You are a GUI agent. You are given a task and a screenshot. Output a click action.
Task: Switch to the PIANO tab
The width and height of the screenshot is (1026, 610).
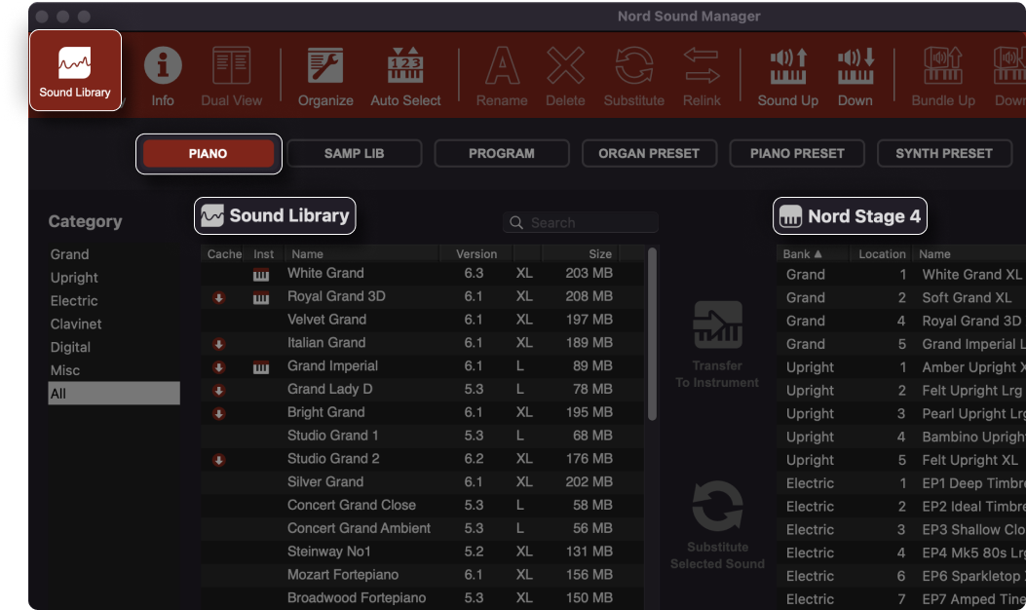(209, 154)
